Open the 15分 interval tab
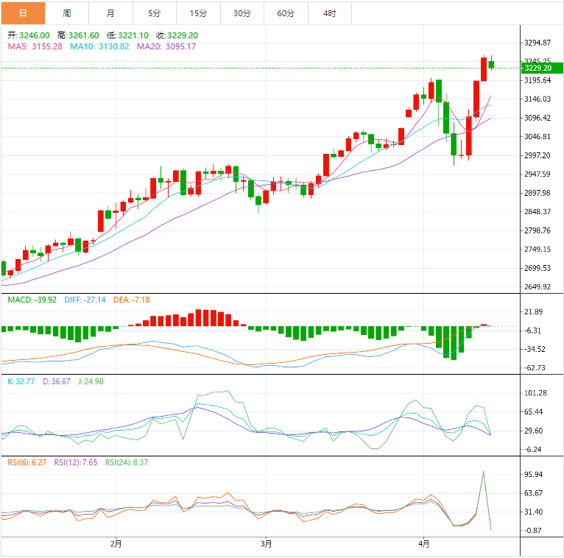This screenshot has width=564, height=558. (x=198, y=13)
